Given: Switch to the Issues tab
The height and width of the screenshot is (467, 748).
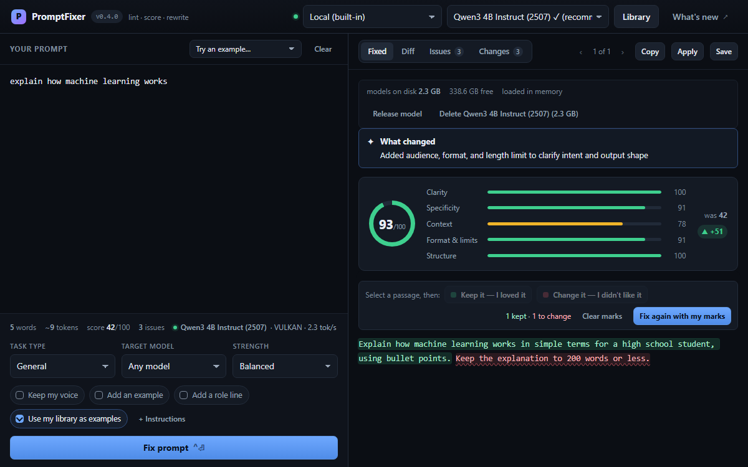Looking at the screenshot, I should (x=446, y=52).
